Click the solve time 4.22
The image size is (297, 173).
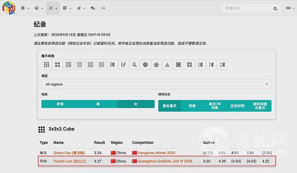(265, 161)
